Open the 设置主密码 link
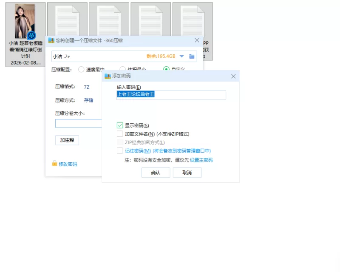Image resolution: width=340 pixels, height=272 pixels. 201,160
